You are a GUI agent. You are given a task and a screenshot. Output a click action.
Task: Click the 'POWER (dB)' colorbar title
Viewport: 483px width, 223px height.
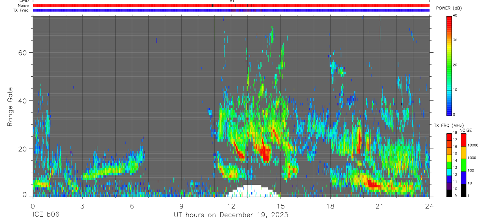pos(449,8)
